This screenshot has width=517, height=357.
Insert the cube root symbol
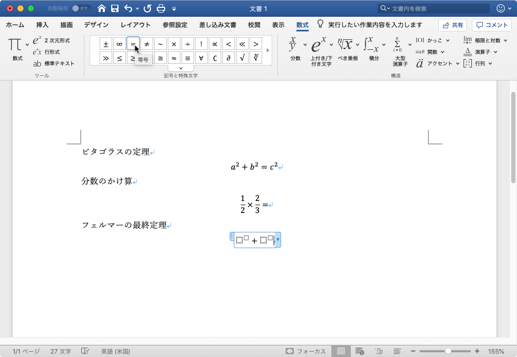pos(255,58)
